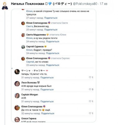118x125 pixels.
Task: Click Поделиться under Captain Morgan's comment
Action: click(47, 102)
